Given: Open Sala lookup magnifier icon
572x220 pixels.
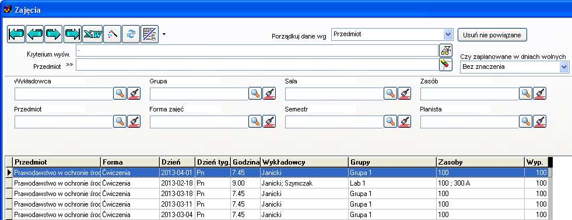Looking at the screenshot, I should tap(390, 94).
